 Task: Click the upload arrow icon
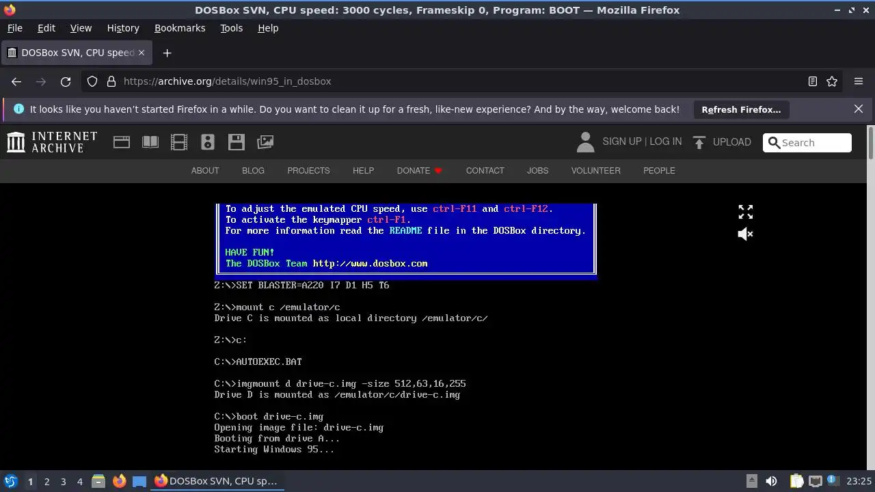tap(699, 142)
